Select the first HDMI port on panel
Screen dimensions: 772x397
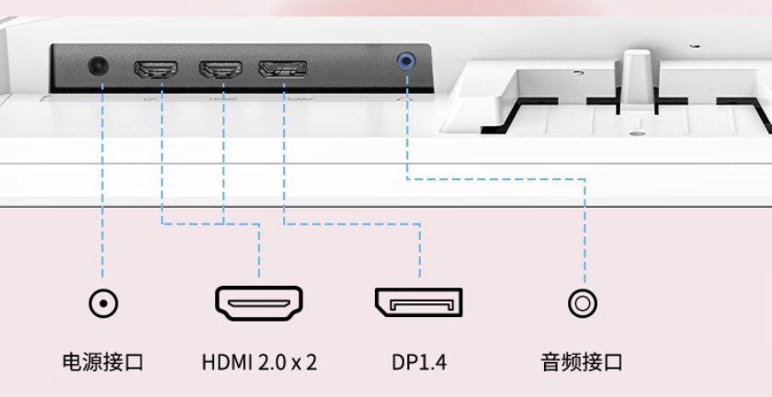(155, 70)
